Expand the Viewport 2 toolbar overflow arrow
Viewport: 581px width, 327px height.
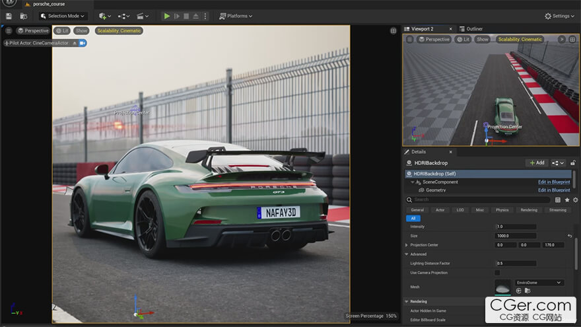coord(562,39)
